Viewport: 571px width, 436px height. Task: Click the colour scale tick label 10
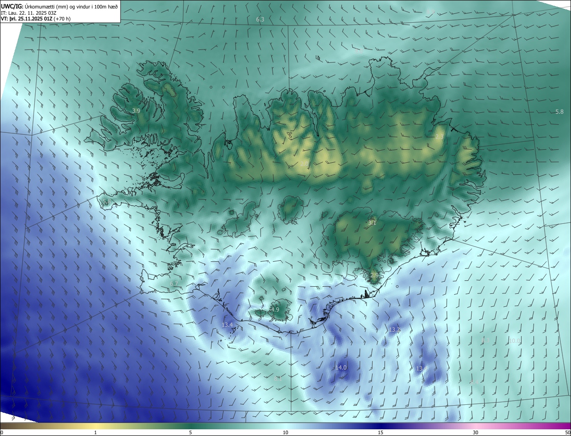(285, 432)
